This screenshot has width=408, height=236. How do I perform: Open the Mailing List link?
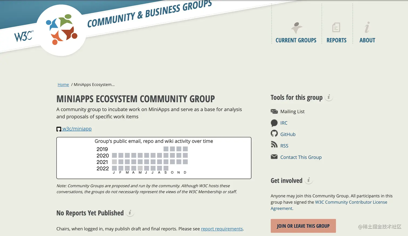point(292,111)
